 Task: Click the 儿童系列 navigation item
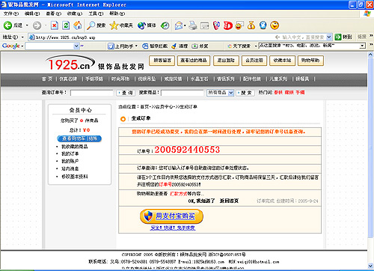pos(278,79)
